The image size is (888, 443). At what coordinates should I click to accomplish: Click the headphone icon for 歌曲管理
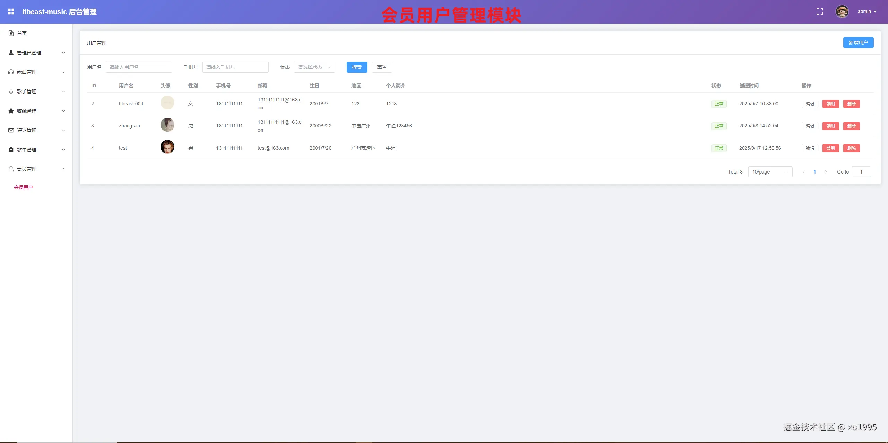pyautogui.click(x=11, y=72)
